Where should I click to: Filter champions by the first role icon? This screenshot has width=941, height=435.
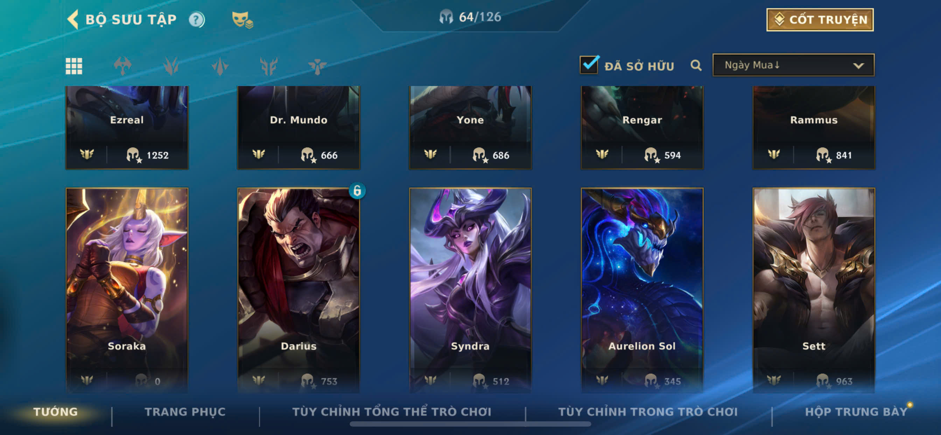[x=123, y=66]
